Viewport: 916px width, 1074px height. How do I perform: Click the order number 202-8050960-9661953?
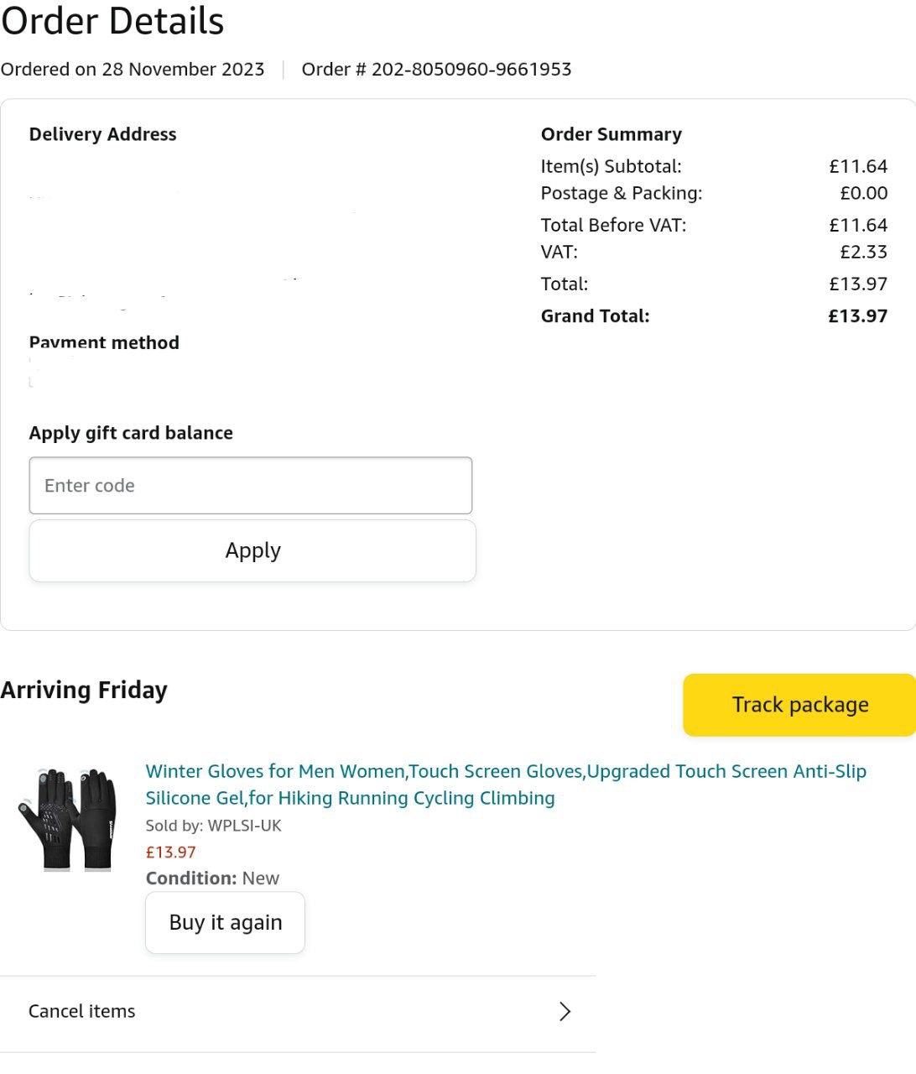click(471, 69)
